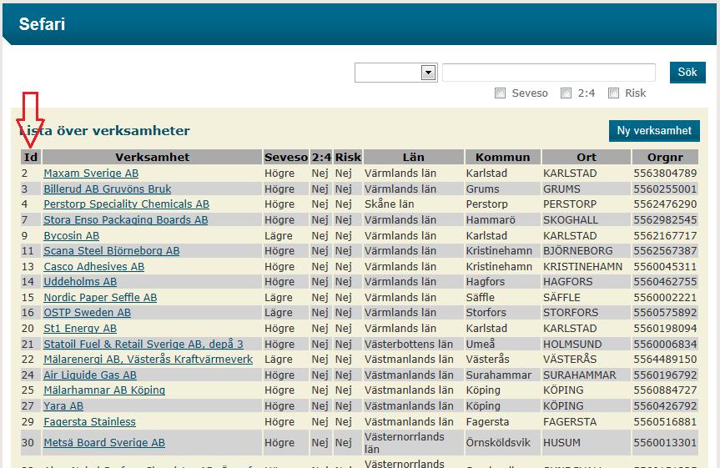Click the Örnsköldsvik kommun cell
The image size is (720, 468).
[498, 443]
